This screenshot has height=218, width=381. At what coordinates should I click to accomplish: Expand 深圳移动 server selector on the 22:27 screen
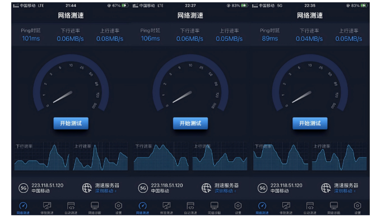point(225,191)
